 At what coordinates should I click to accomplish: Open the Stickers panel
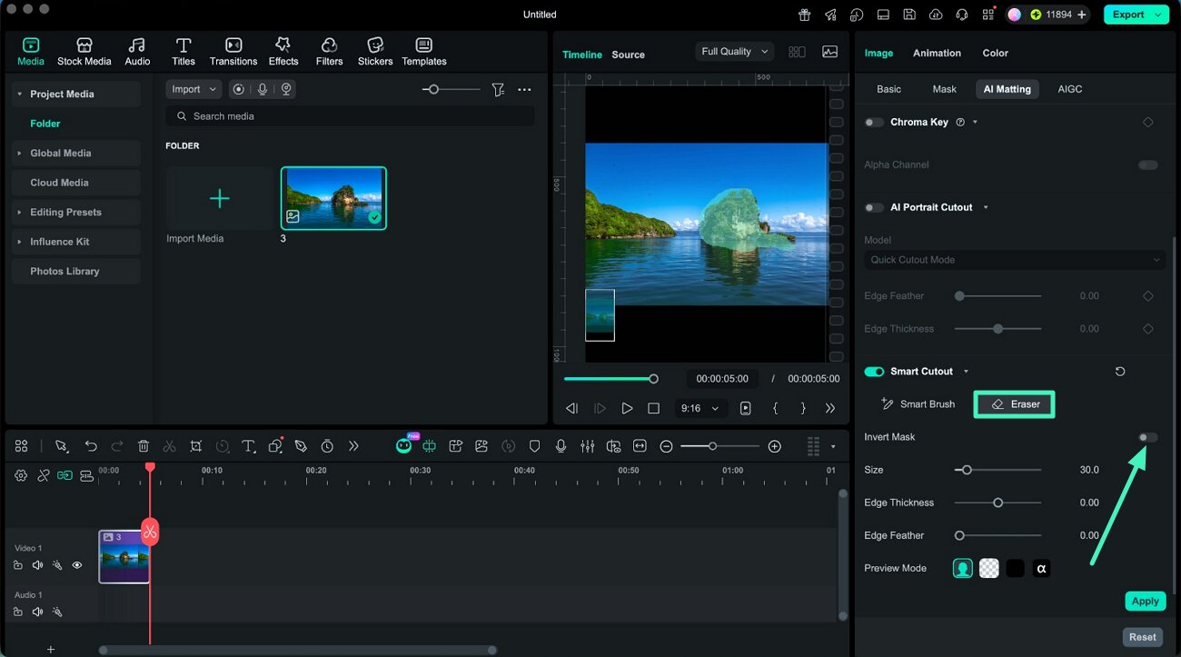click(x=375, y=52)
